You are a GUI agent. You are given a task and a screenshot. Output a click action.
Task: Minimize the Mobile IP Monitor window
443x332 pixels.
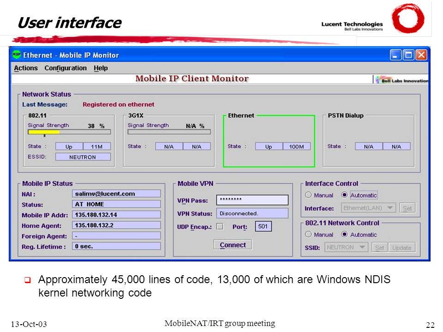point(395,55)
